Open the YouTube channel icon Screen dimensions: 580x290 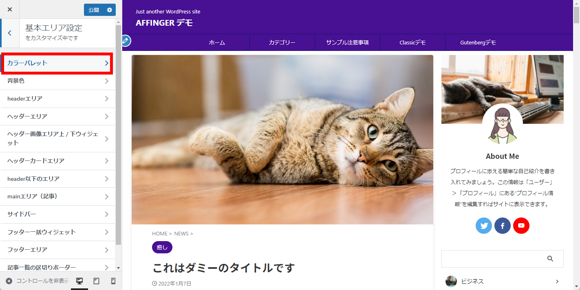[521, 226]
